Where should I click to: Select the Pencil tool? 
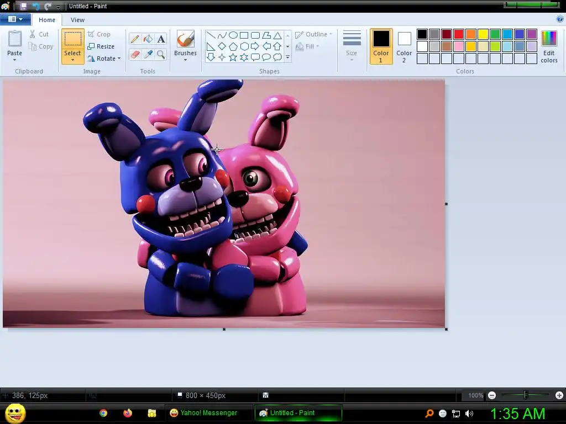click(135, 39)
